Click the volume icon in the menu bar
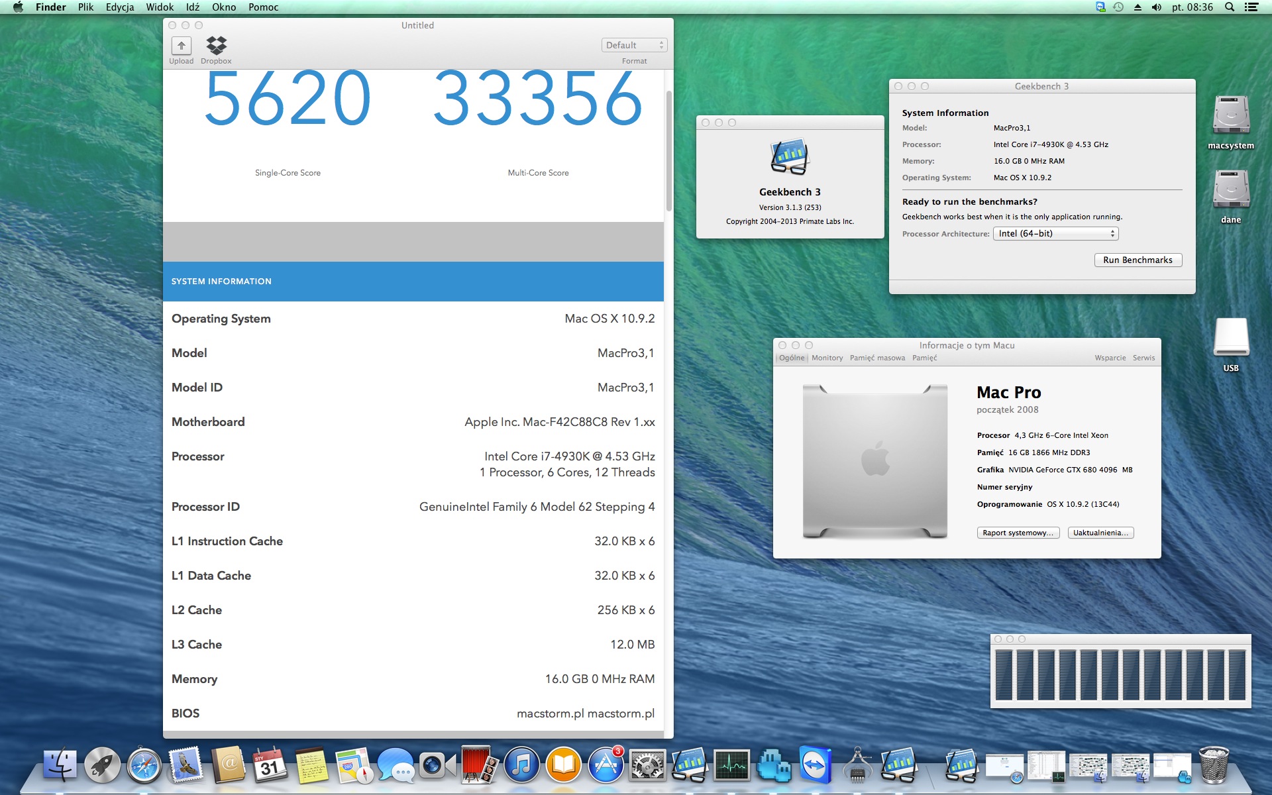1272x795 pixels. [x=1157, y=7]
